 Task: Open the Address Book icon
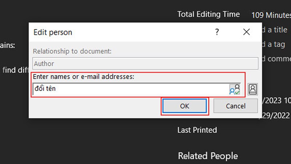pos(252,89)
